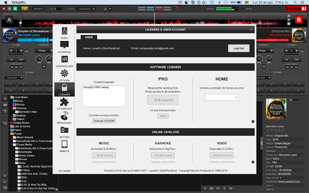
Task: Click the online catalogs info icon
Action: click(x=253, y=162)
